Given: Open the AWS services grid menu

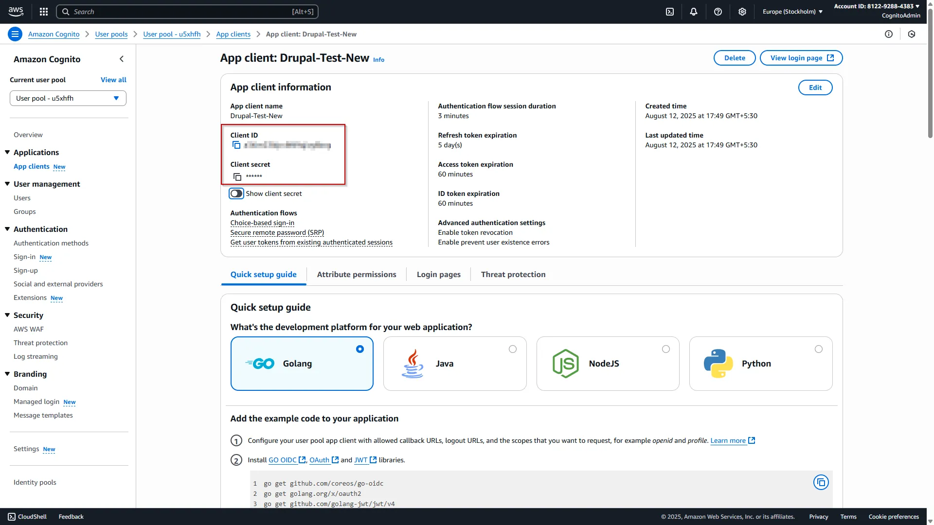Looking at the screenshot, I should [44, 12].
